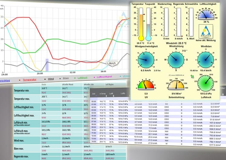Click the Luftfeuchtigkeit min. row label

[x=24, y=107]
